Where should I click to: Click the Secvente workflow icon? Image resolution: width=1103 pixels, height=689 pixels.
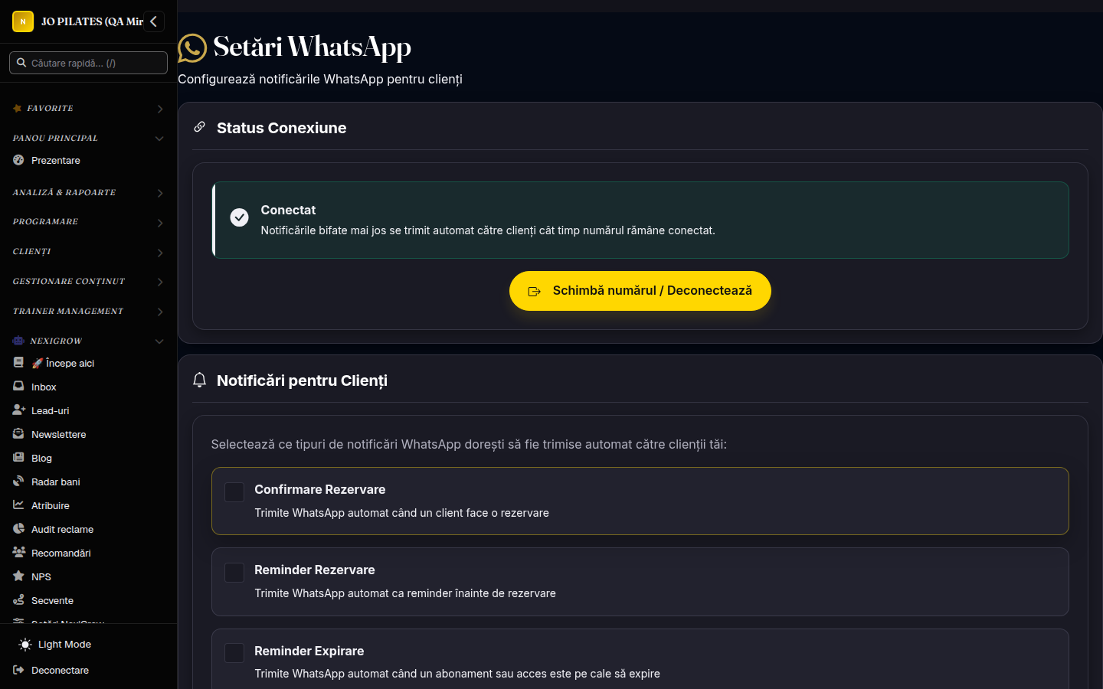(18, 600)
